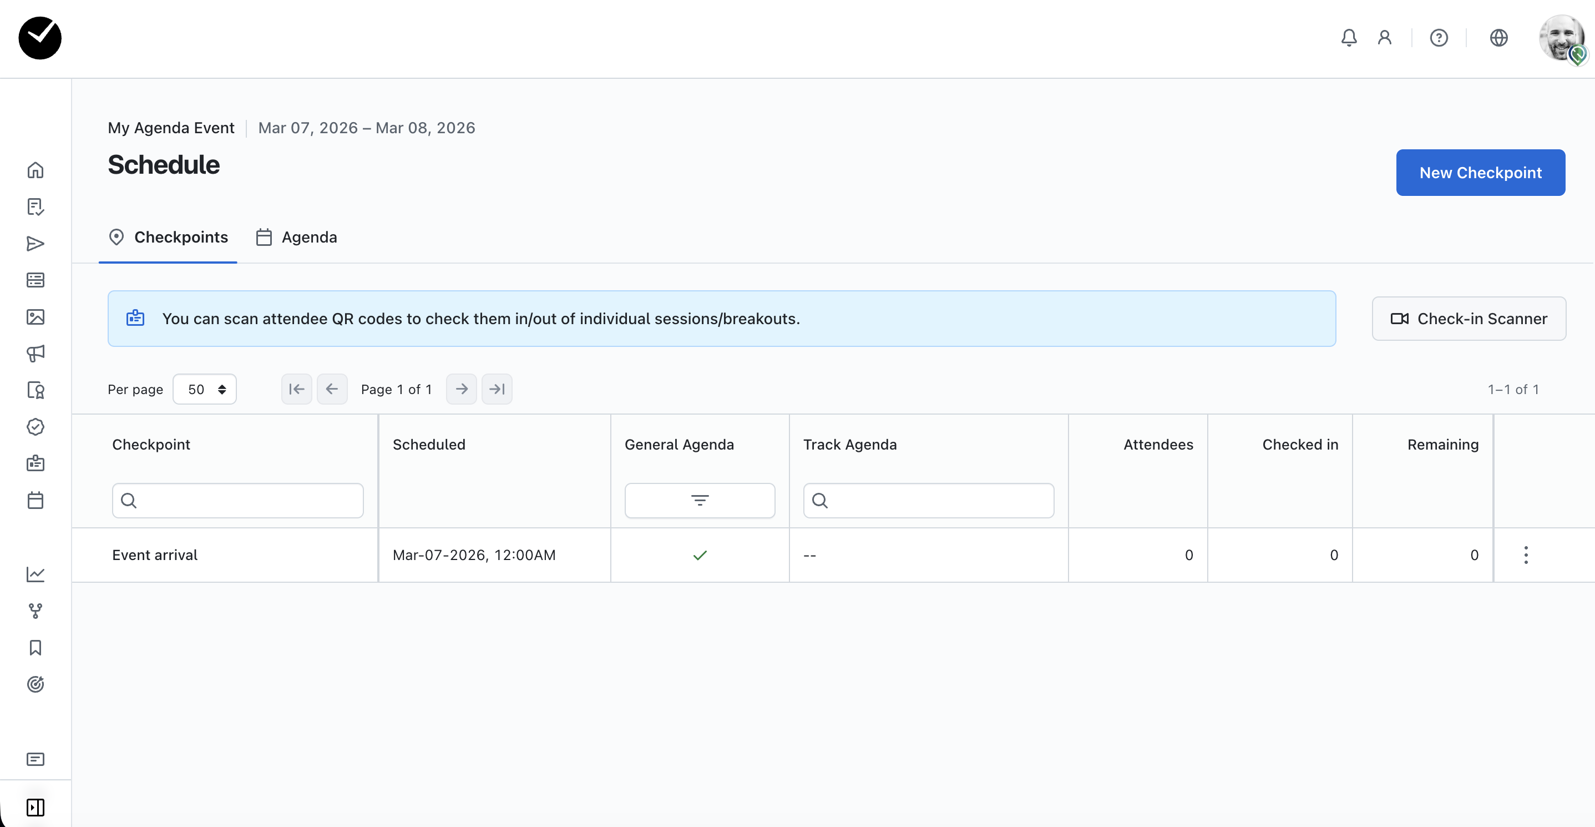The height and width of the screenshot is (827, 1595).
Task: Open the image gallery sidebar icon
Action: (36, 316)
